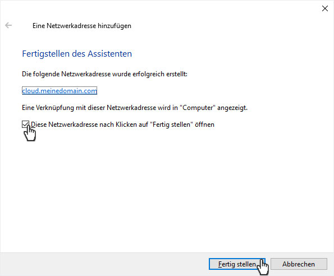This screenshot has width=334, height=276.
Task: Select the Abbrechen button at bottom
Action: (299, 264)
